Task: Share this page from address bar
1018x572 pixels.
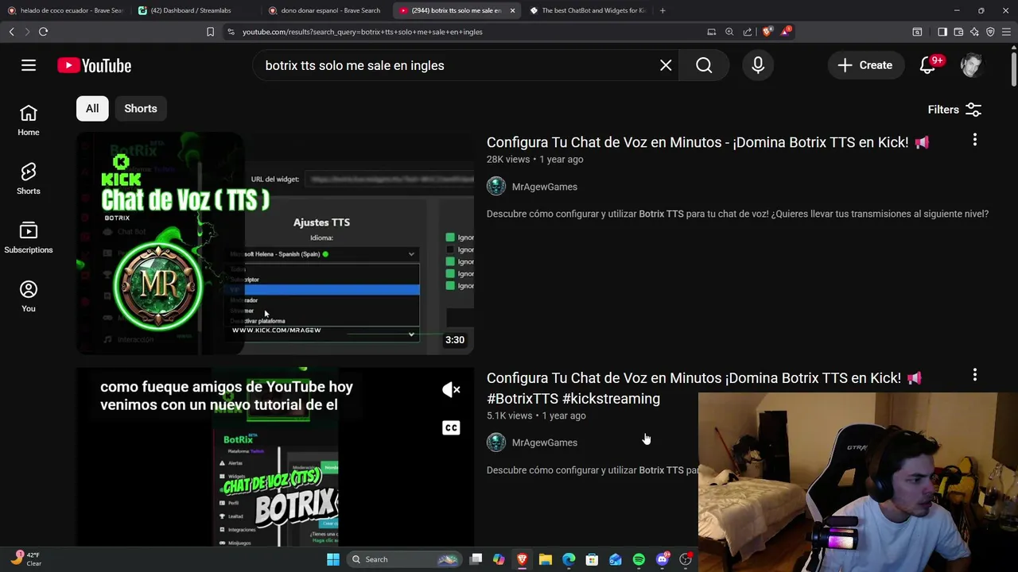Action: point(748,32)
